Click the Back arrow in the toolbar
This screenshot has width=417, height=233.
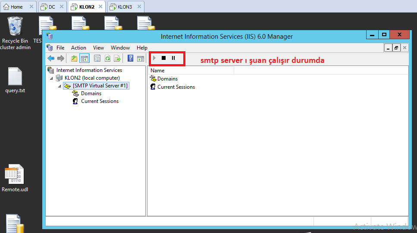[x=51, y=59]
